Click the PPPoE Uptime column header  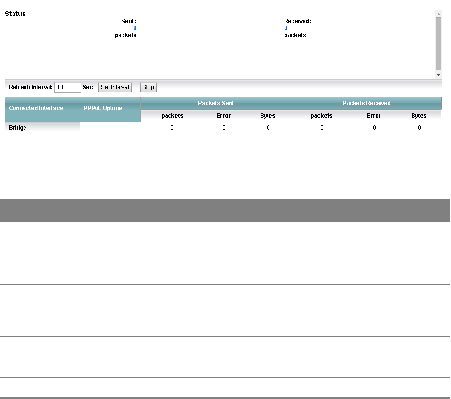coord(110,109)
